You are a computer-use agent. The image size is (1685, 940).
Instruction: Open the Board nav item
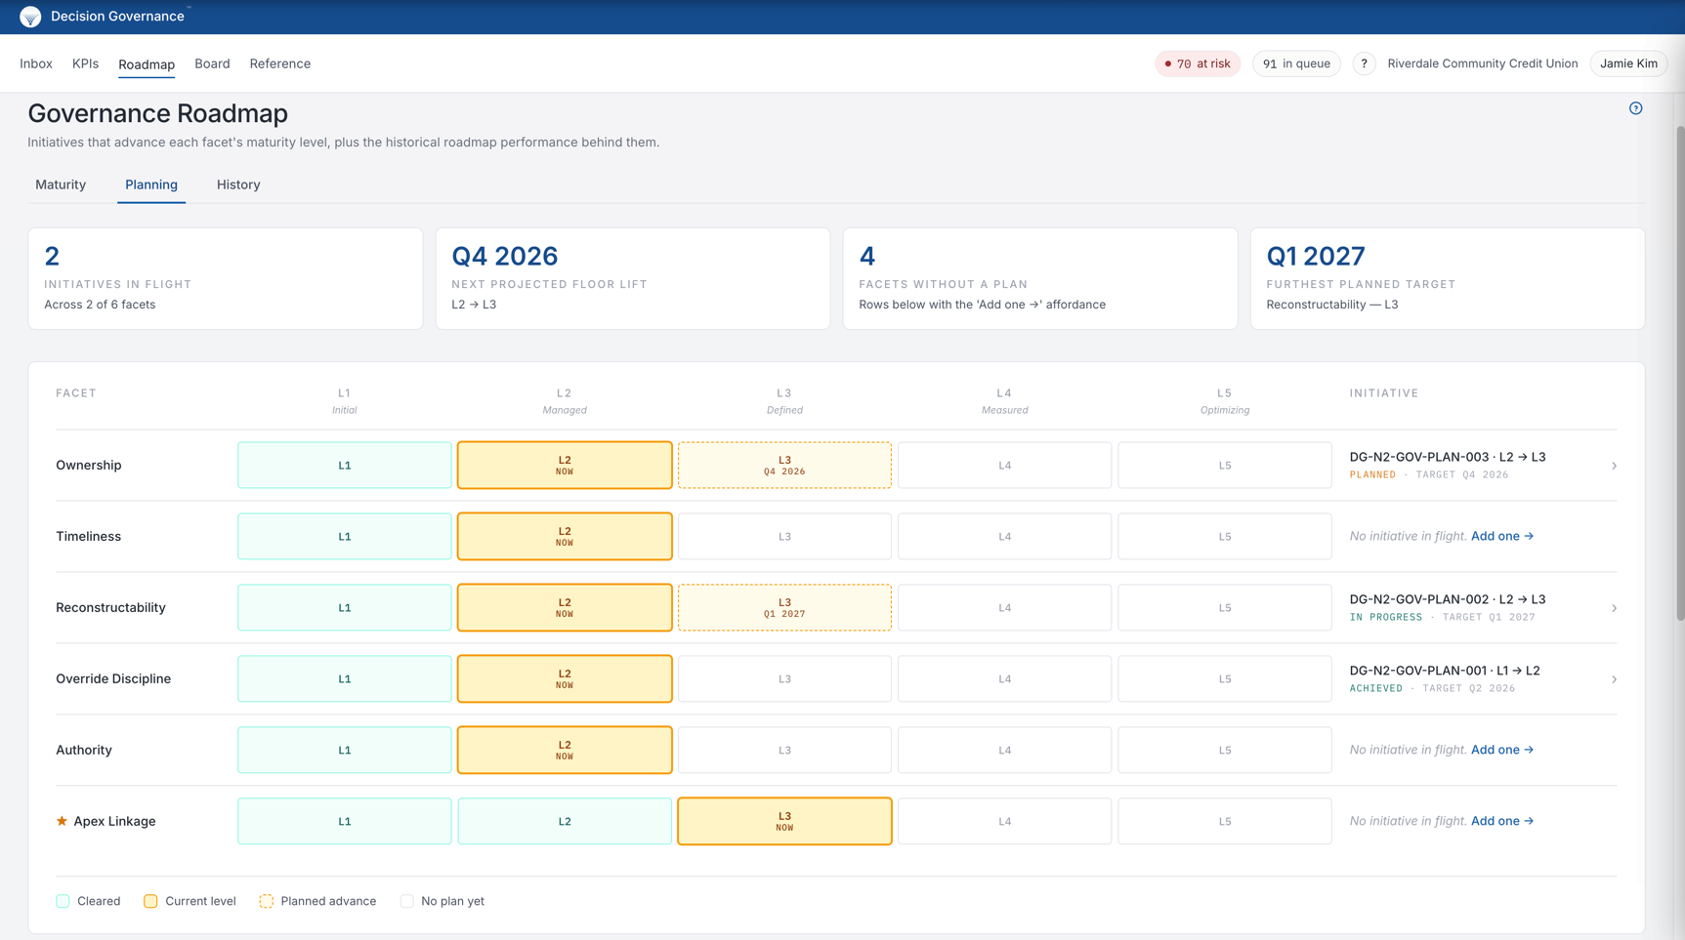pos(212,63)
